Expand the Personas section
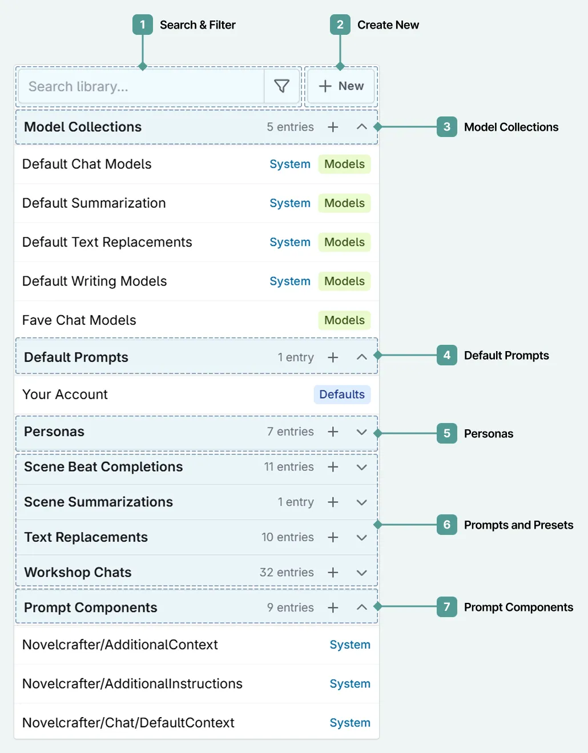 (361, 432)
